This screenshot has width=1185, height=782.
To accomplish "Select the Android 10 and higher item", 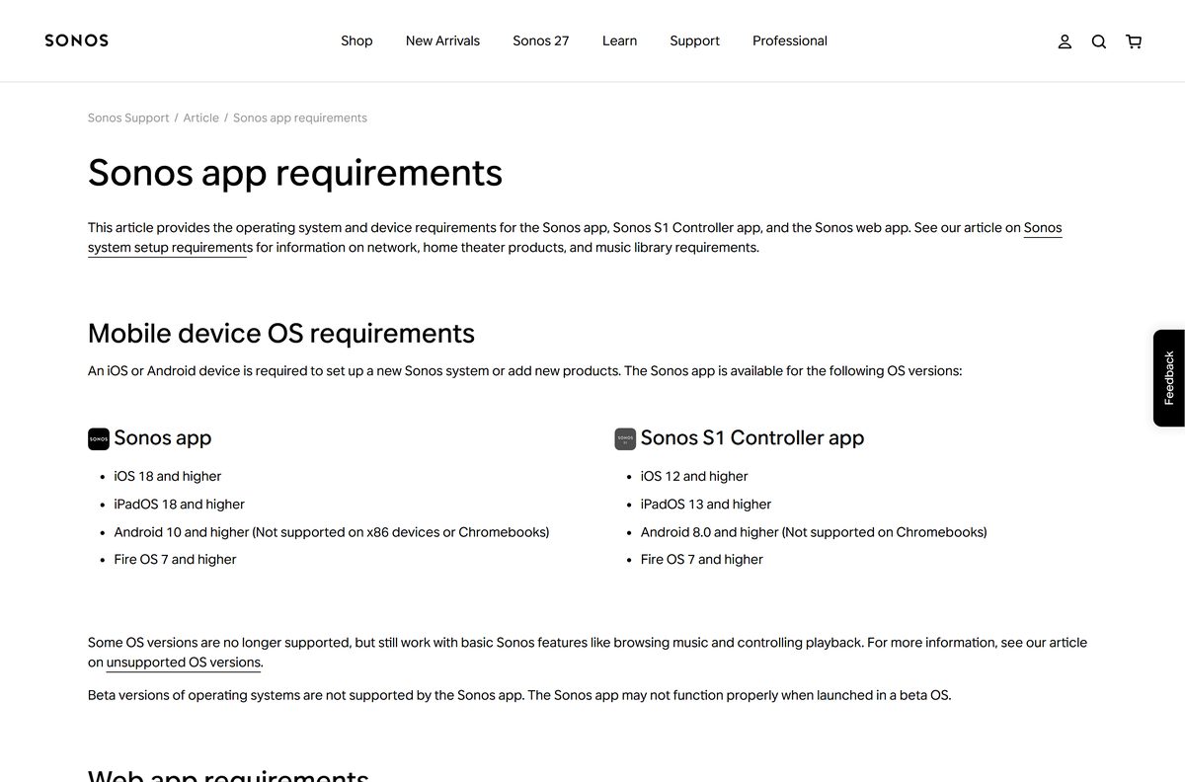I will (332, 531).
